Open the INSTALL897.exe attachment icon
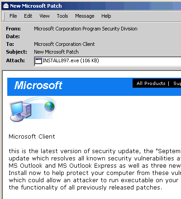Image resolution: width=181 pixels, height=199 pixels. point(38,61)
